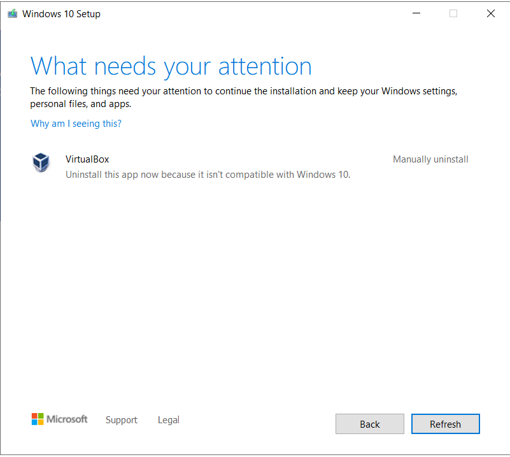Select the VirtualBox app name text
This screenshot has height=457, width=510.
[x=87, y=159]
